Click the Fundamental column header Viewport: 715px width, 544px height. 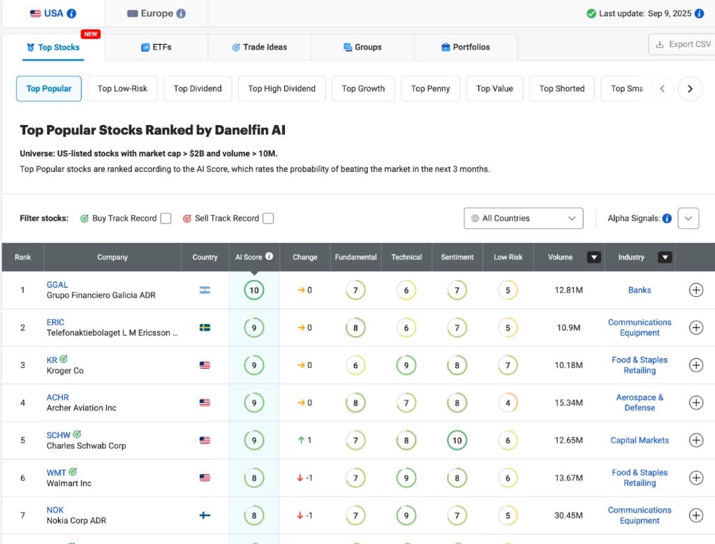click(355, 257)
